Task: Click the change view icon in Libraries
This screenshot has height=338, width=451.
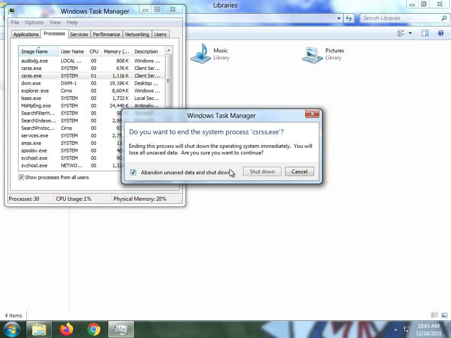Action: [401, 33]
